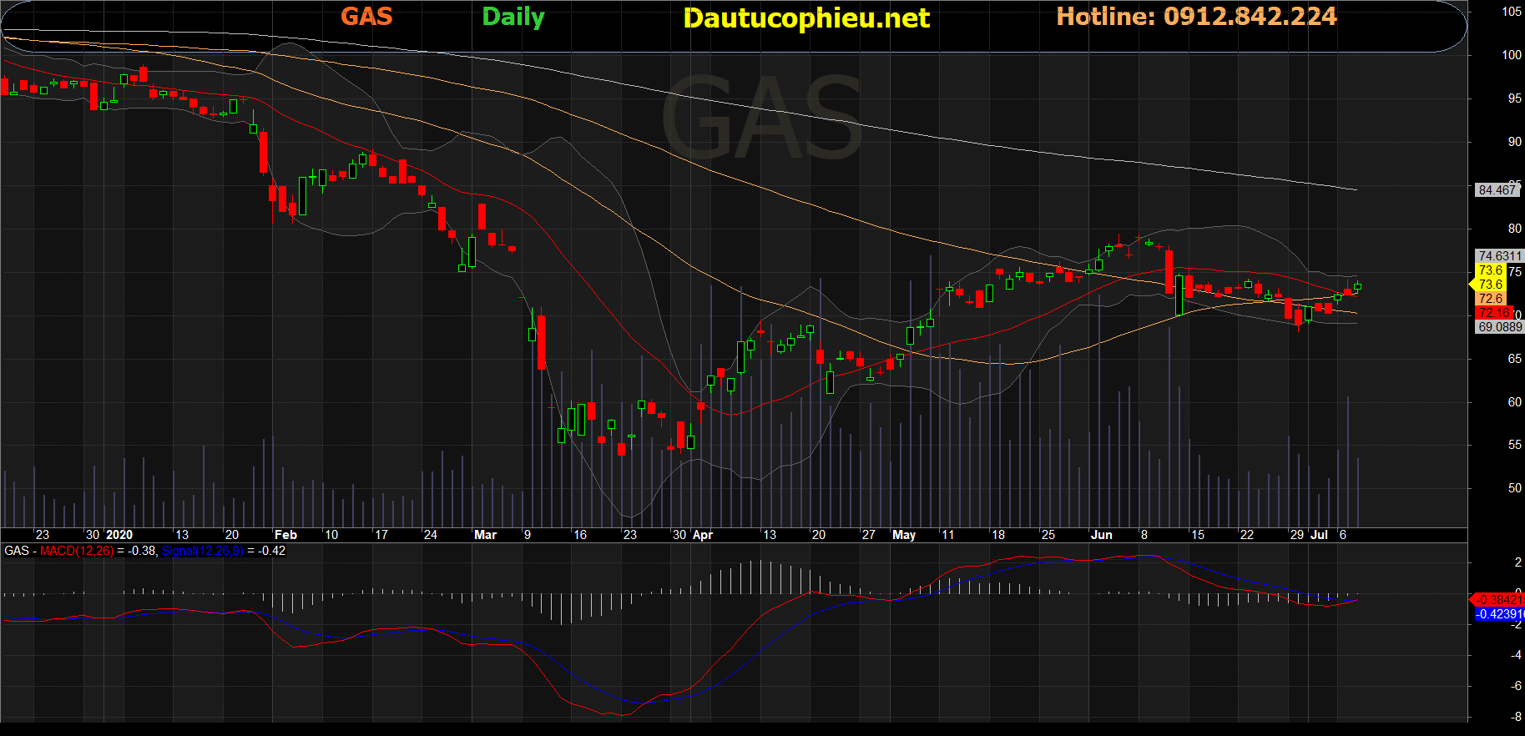
Task: Click the 105 price axis label
Action: pos(1512,12)
